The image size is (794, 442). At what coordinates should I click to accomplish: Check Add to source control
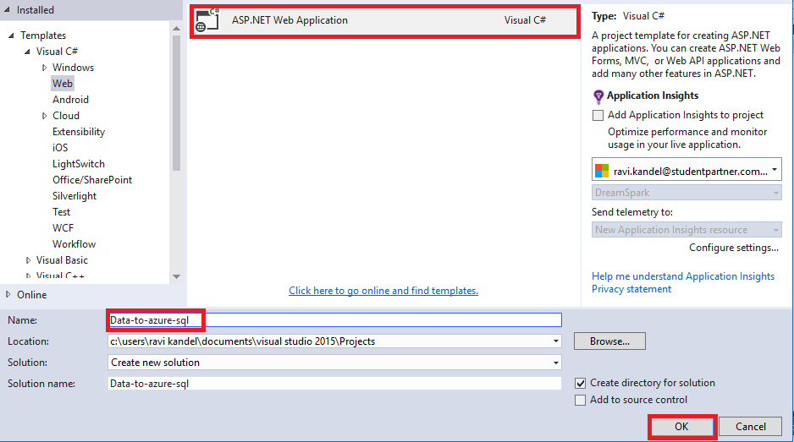pyautogui.click(x=581, y=400)
